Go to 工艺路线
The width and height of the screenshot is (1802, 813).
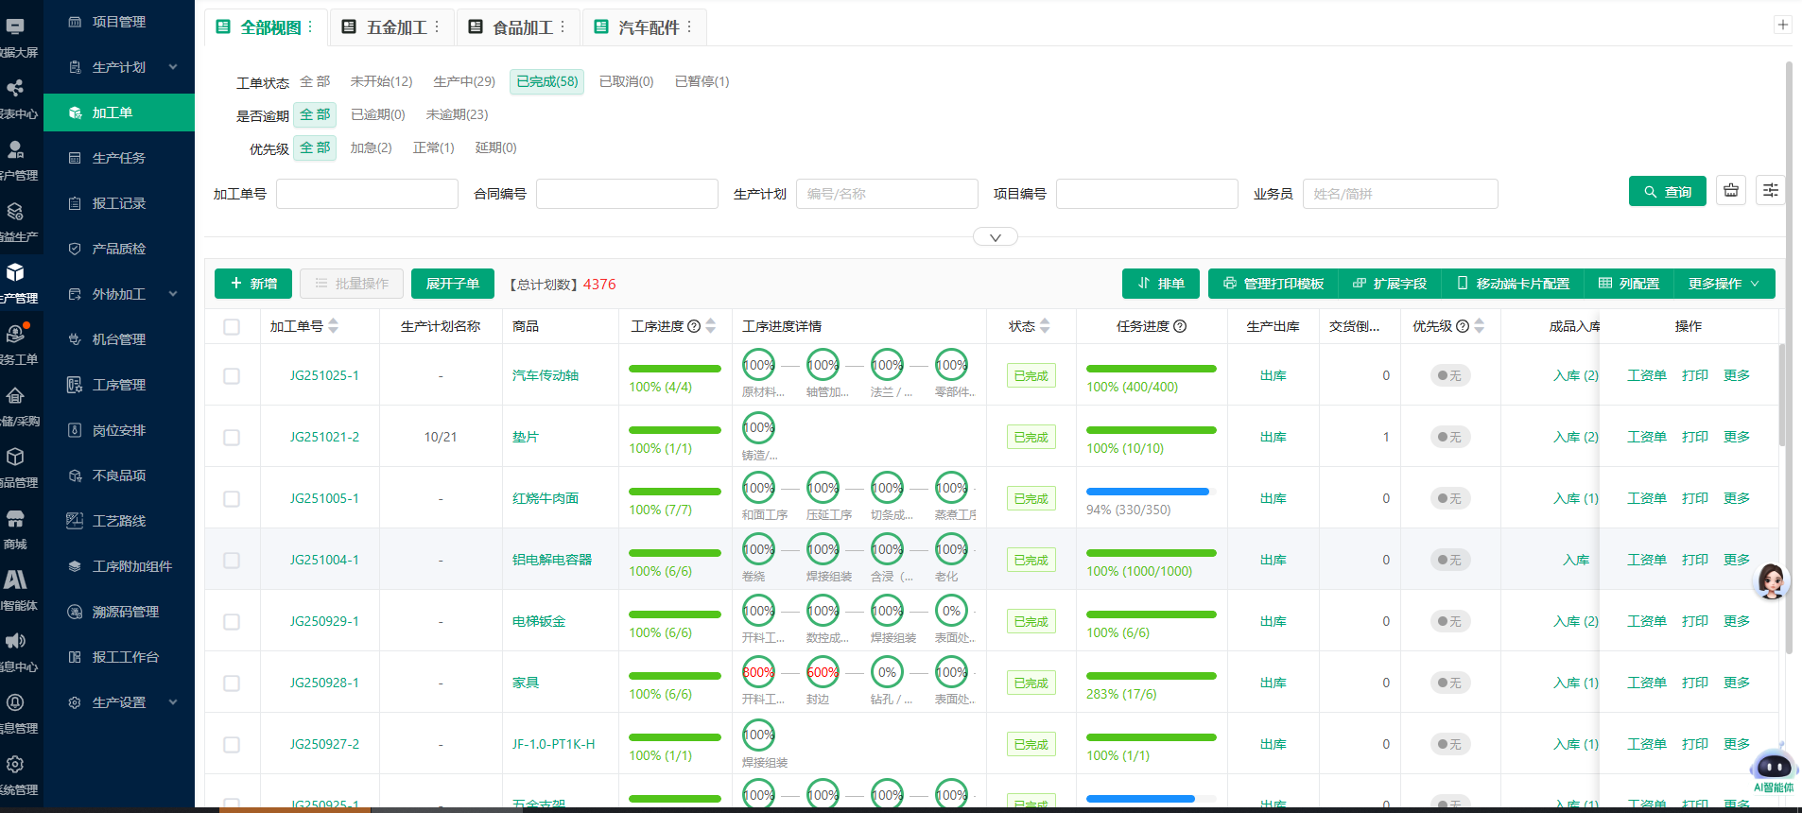[x=118, y=521]
